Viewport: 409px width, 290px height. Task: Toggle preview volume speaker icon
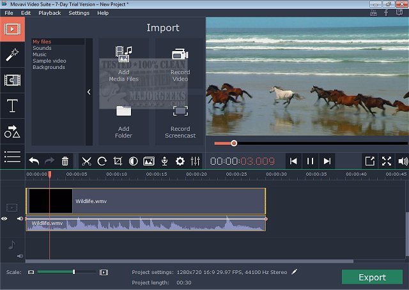click(403, 161)
